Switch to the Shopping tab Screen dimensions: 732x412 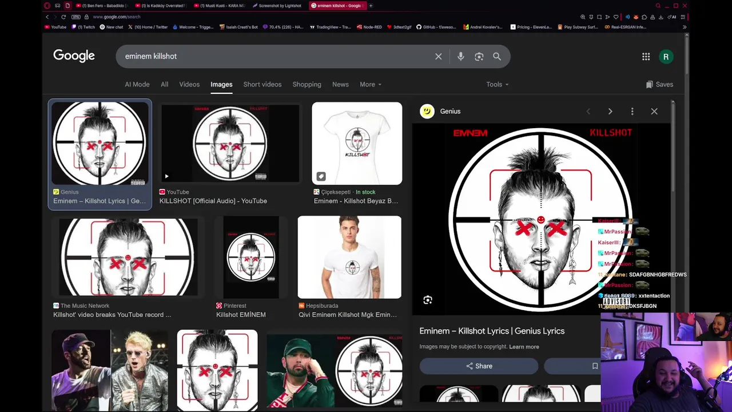click(x=307, y=84)
